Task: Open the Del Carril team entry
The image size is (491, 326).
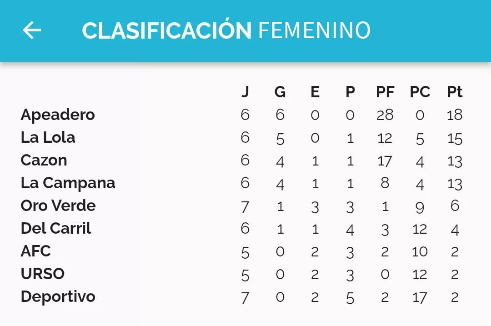Action: click(56, 228)
